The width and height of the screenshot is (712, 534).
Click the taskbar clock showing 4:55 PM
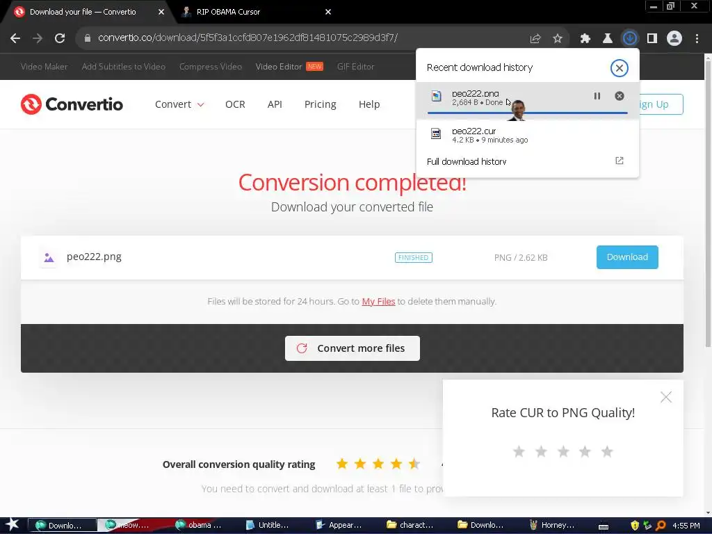pyautogui.click(x=686, y=526)
